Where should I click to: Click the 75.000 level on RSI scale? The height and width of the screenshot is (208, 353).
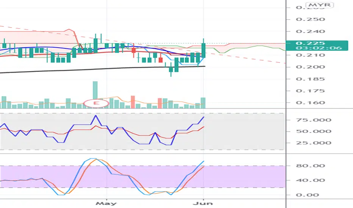(x=314, y=120)
